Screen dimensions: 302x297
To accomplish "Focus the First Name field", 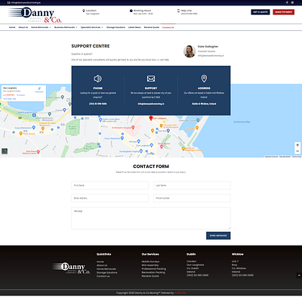I will [x=110, y=185].
